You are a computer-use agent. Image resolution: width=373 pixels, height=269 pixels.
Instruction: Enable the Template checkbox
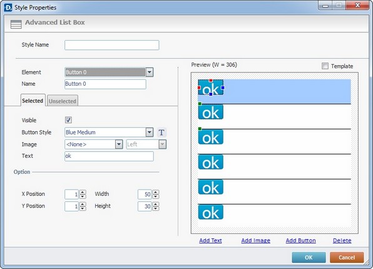(325, 66)
